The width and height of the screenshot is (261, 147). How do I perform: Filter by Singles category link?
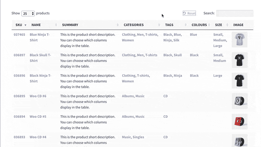click(x=138, y=137)
